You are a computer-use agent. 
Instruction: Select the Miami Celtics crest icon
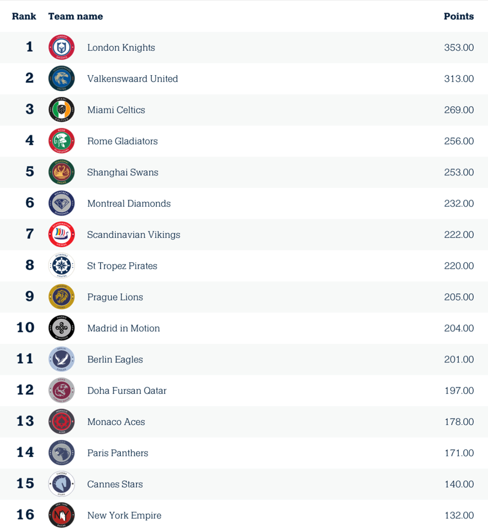point(61,110)
